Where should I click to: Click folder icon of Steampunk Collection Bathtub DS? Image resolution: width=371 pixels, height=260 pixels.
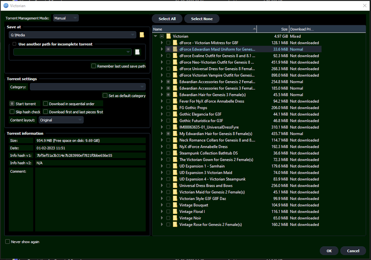click(175, 153)
